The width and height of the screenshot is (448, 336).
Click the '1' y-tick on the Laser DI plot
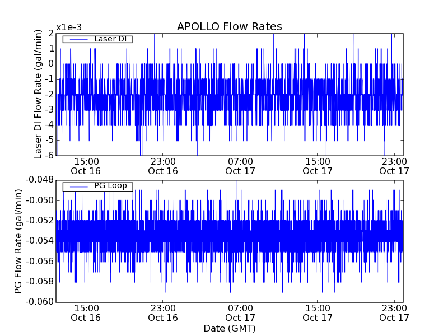[52, 49]
